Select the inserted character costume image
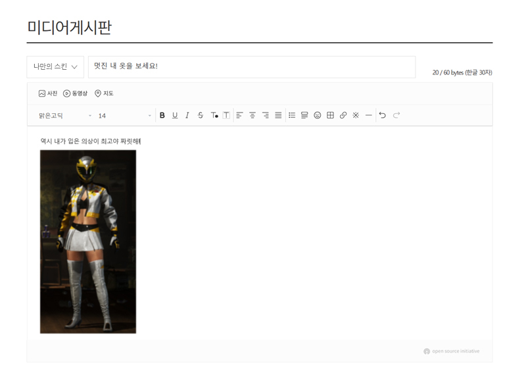The width and height of the screenshot is (526, 373). pos(88,241)
